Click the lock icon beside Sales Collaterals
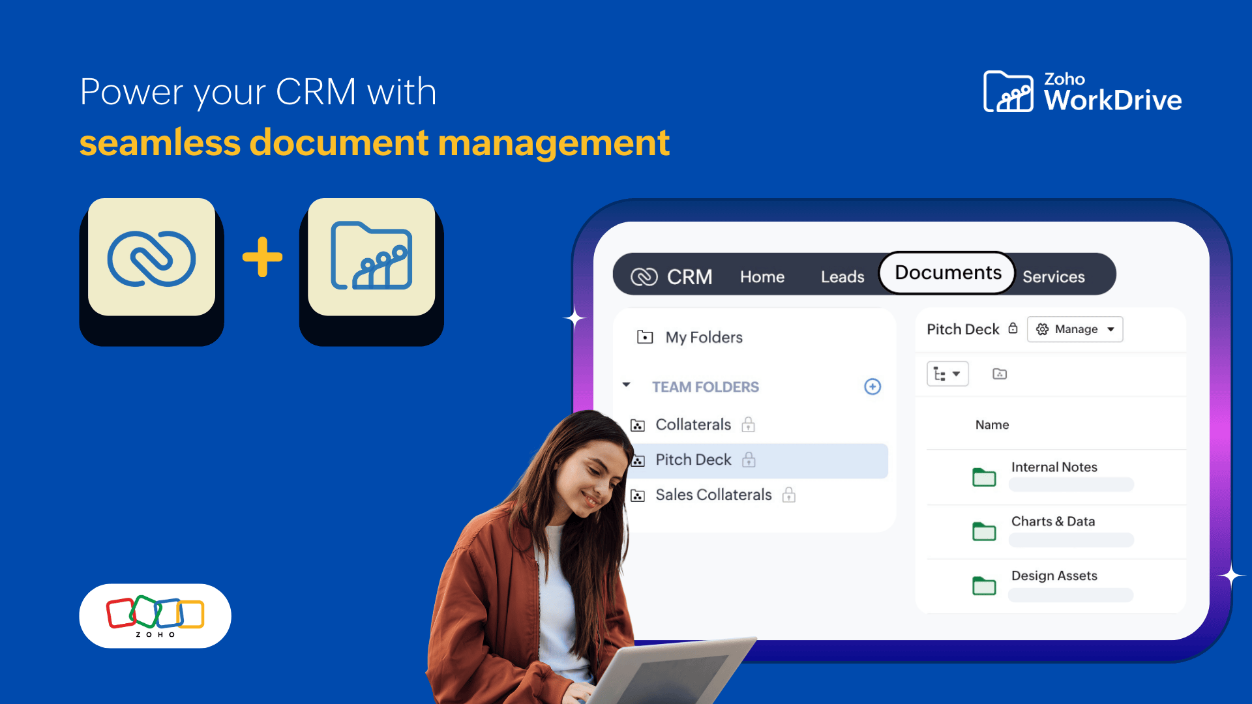This screenshot has height=704, width=1252. pyautogui.click(x=789, y=495)
